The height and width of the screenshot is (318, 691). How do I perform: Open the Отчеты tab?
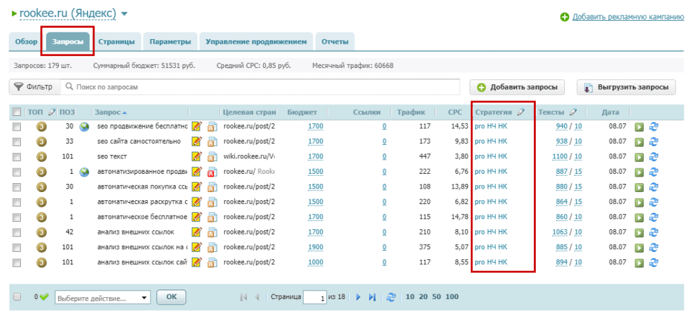[335, 42]
